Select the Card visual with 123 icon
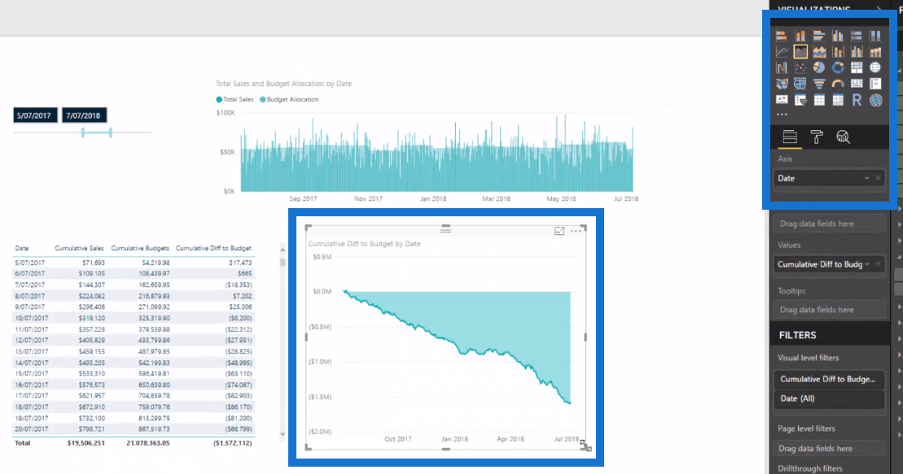This screenshot has height=474, width=903. (857, 84)
